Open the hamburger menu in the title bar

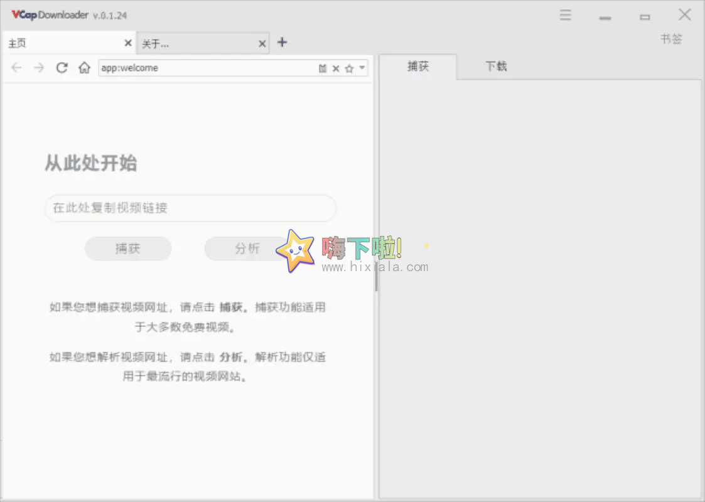pyautogui.click(x=565, y=15)
